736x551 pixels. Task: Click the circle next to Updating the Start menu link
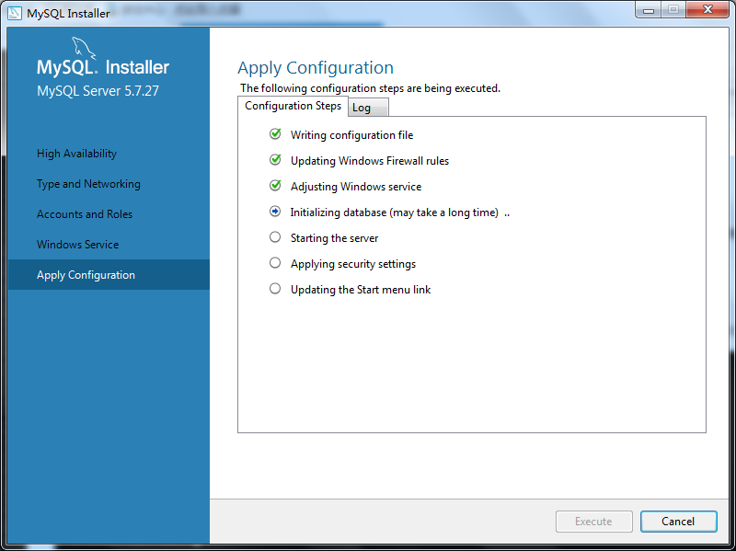[274, 289]
